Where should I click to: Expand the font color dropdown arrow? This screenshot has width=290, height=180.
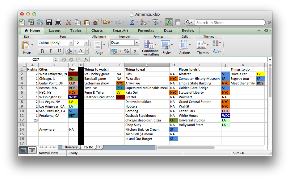87,51
